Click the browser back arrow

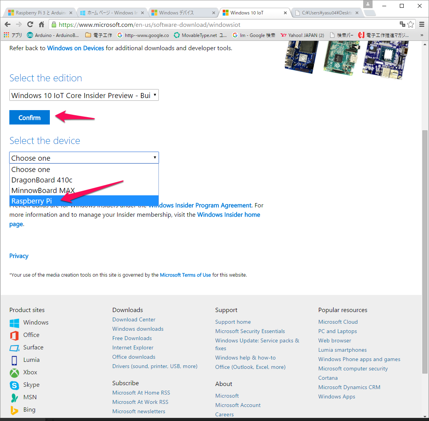point(8,25)
